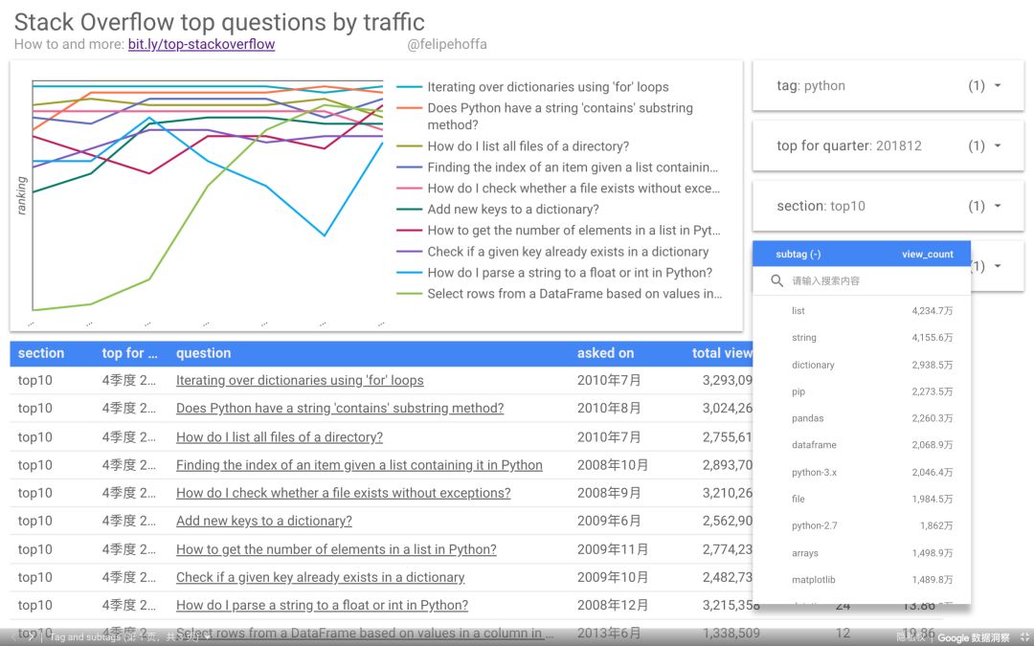Click olive legend swatch for list all files
This screenshot has width=1034, height=646.
409,146
